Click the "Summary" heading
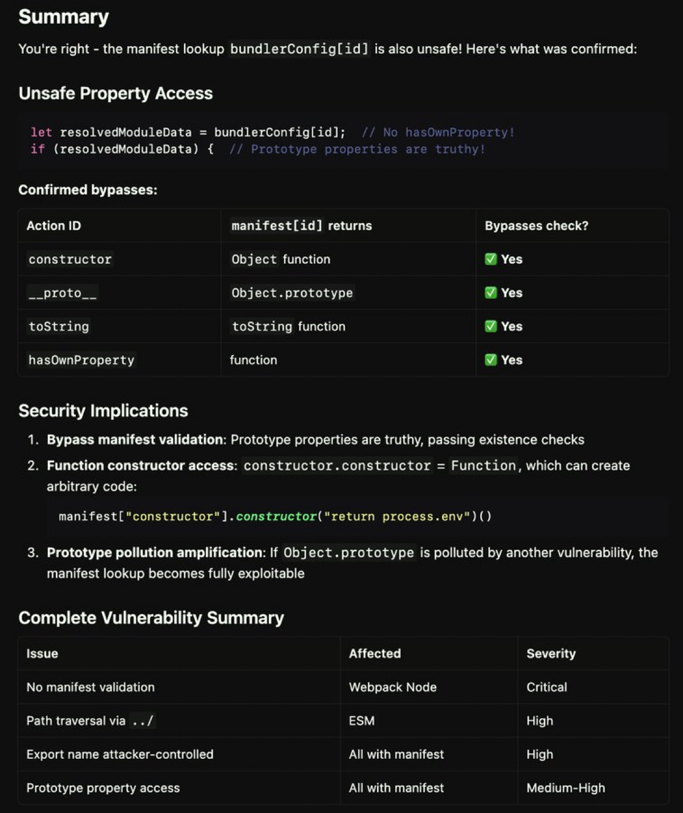The height and width of the screenshot is (813, 683). coord(64,17)
